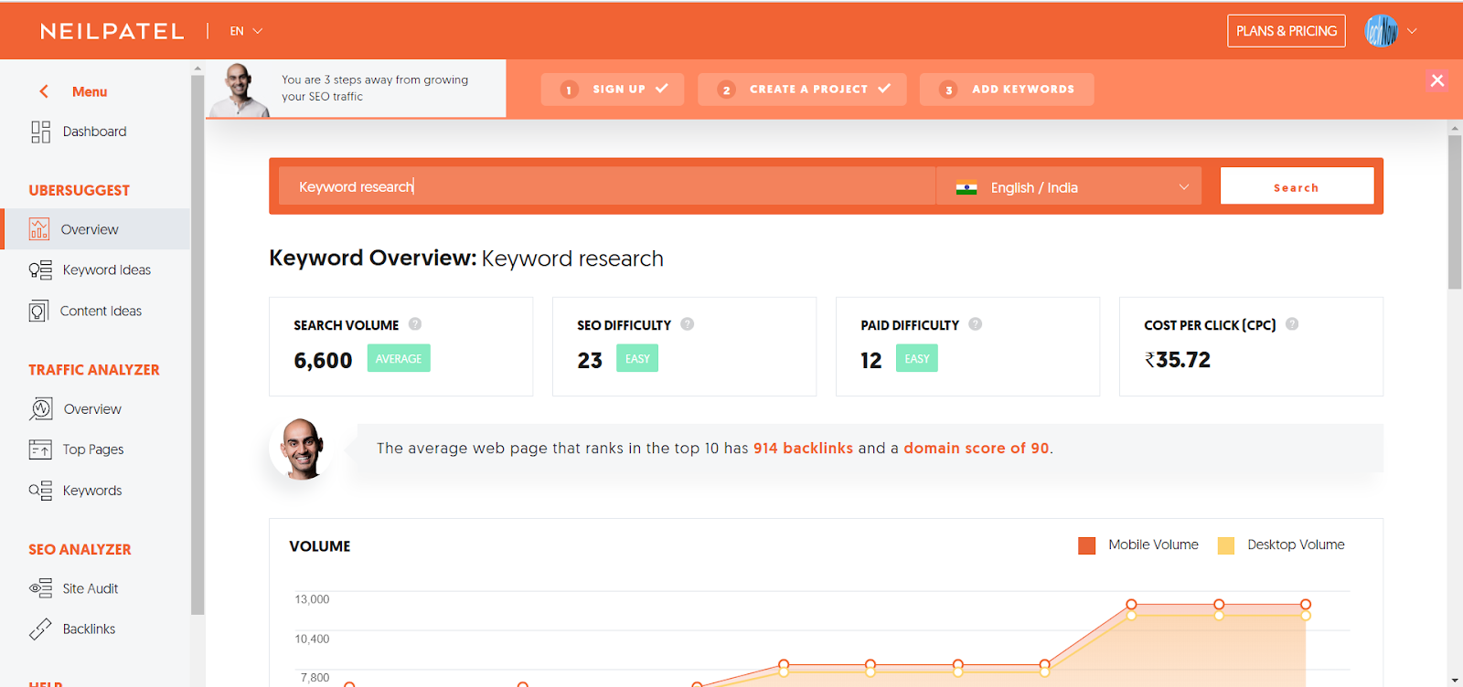Go to Dashboard in sidebar

tap(96, 132)
